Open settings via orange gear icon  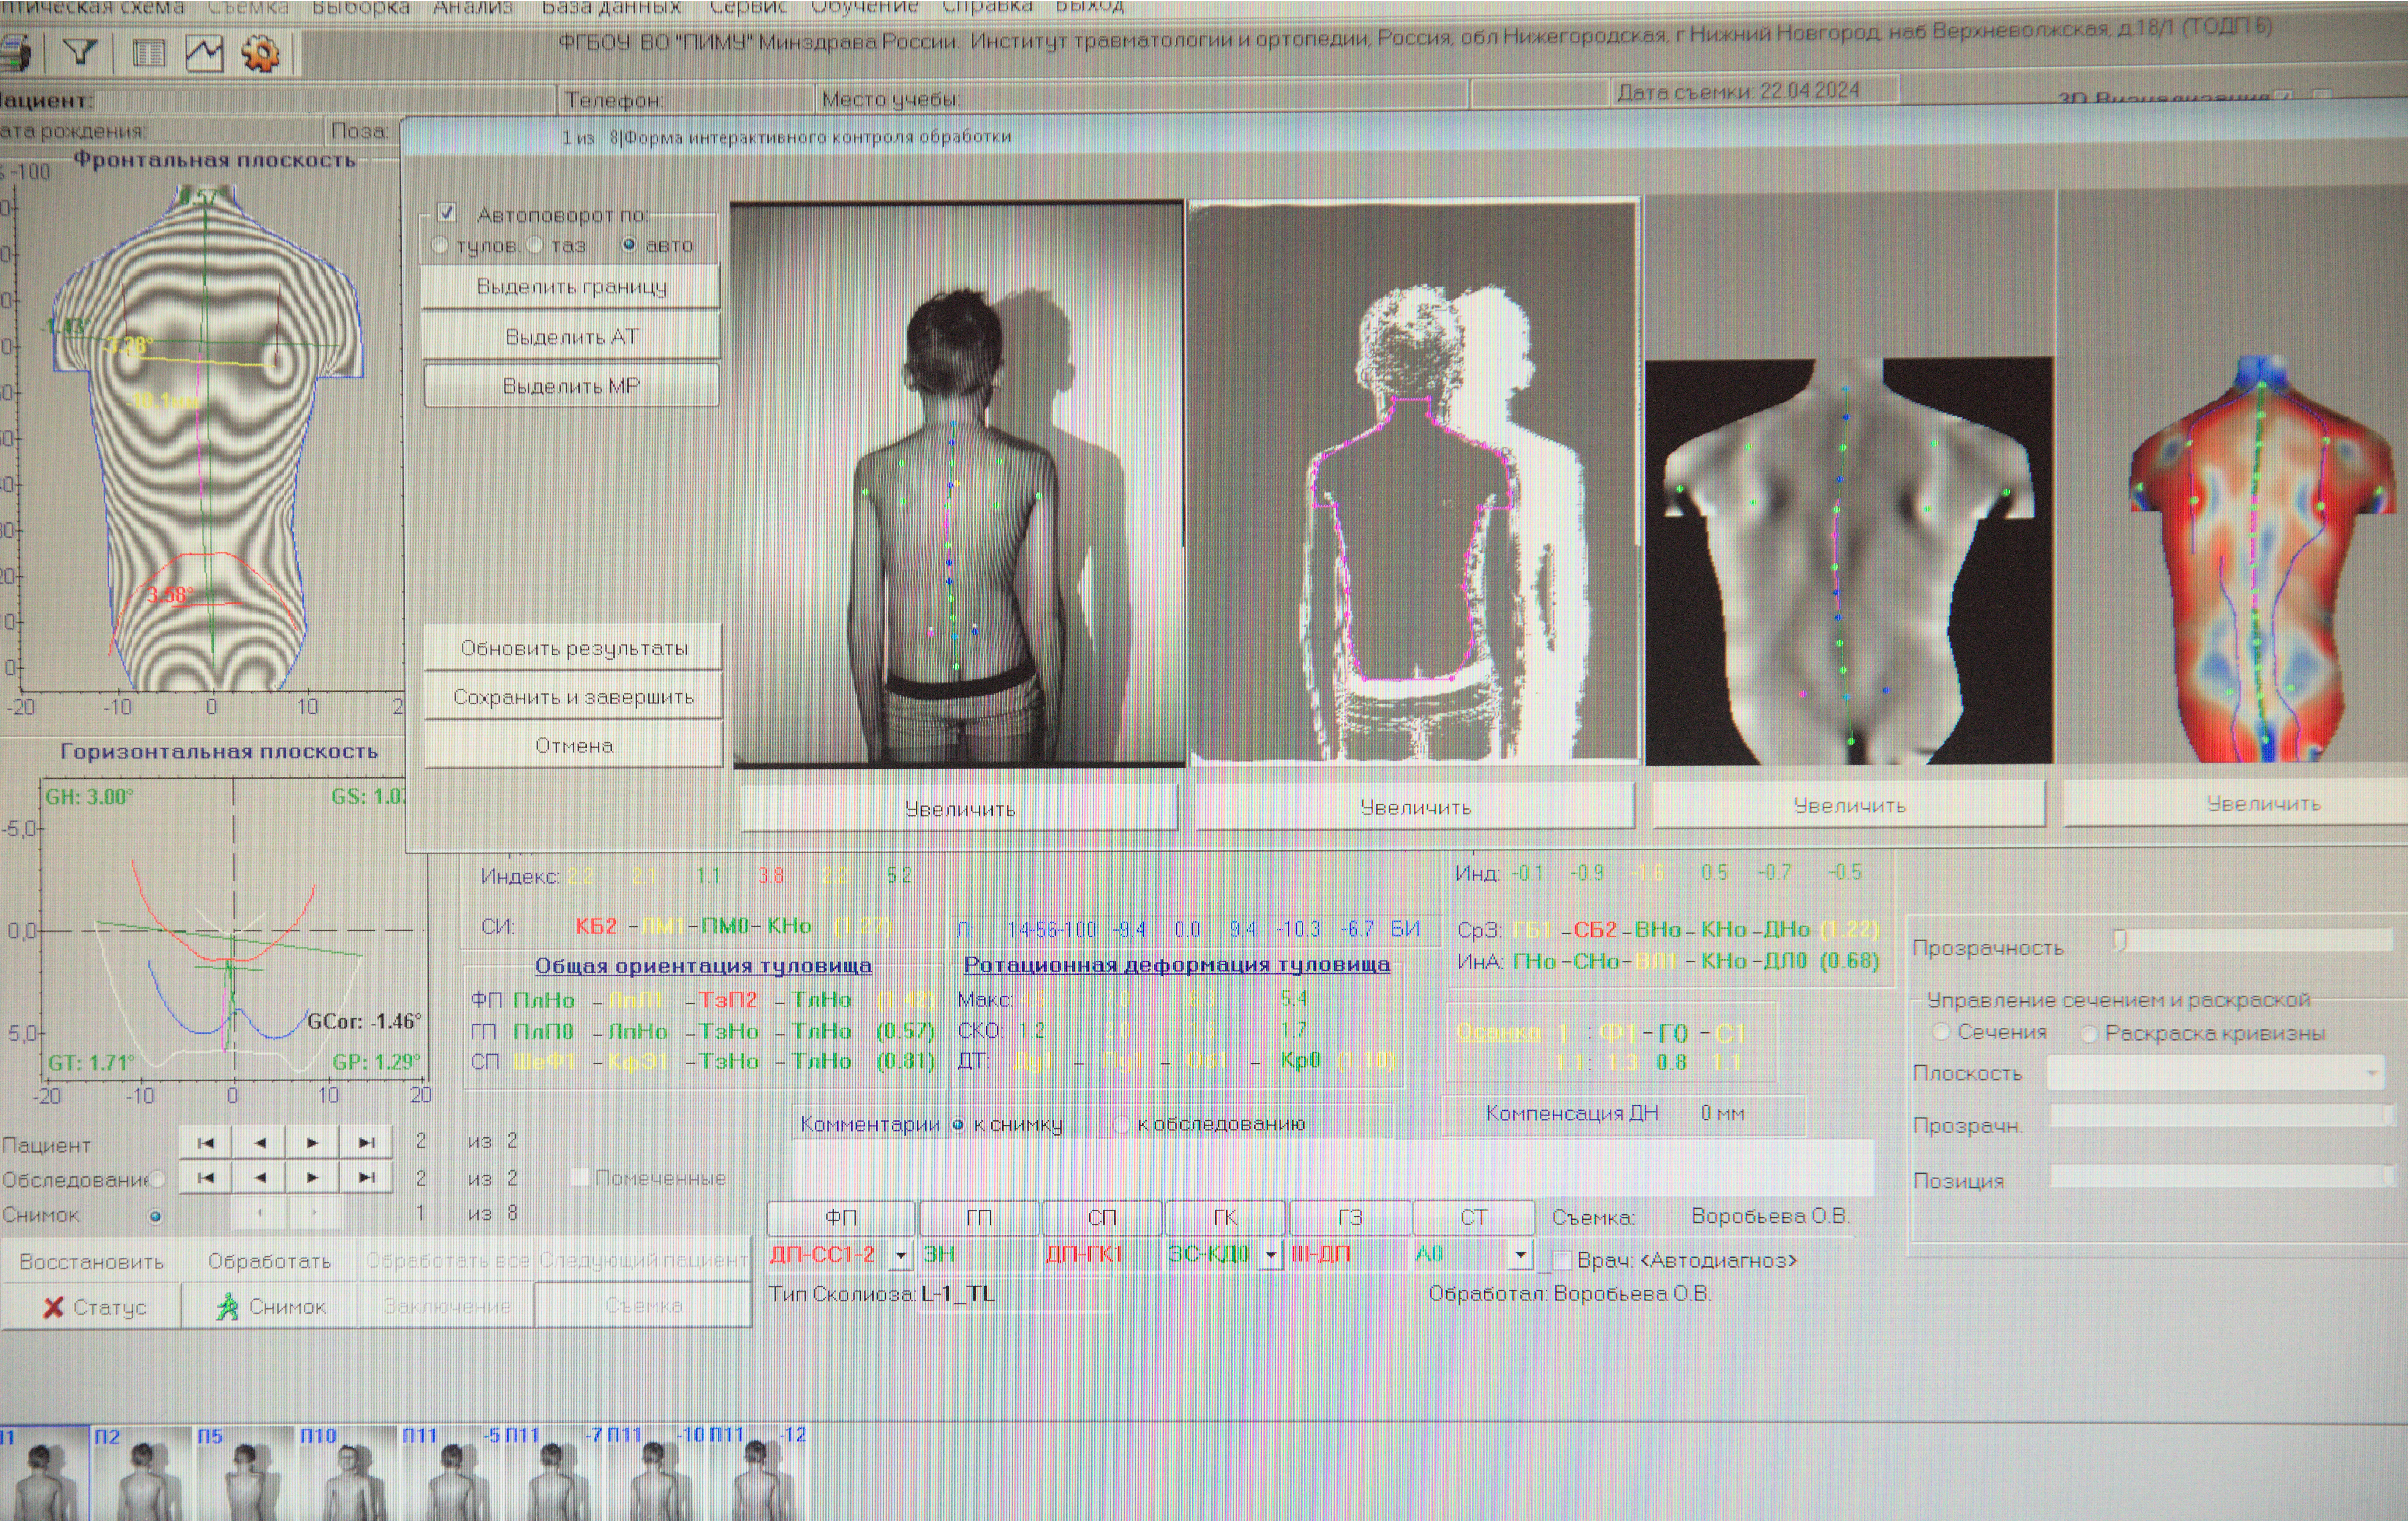pyautogui.click(x=261, y=53)
